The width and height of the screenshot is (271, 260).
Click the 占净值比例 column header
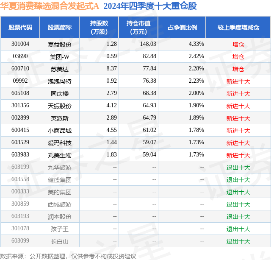182,28
